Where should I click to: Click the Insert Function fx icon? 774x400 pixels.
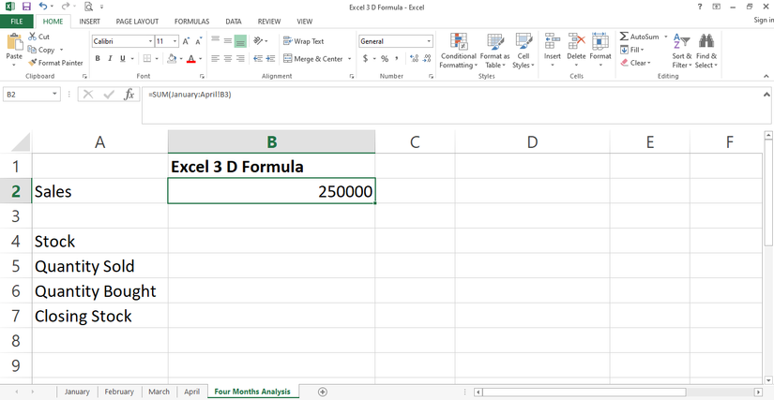click(129, 95)
